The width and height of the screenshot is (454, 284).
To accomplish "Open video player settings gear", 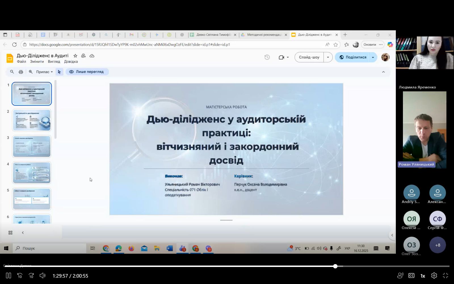I will pyautogui.click(x=434, y=275).
